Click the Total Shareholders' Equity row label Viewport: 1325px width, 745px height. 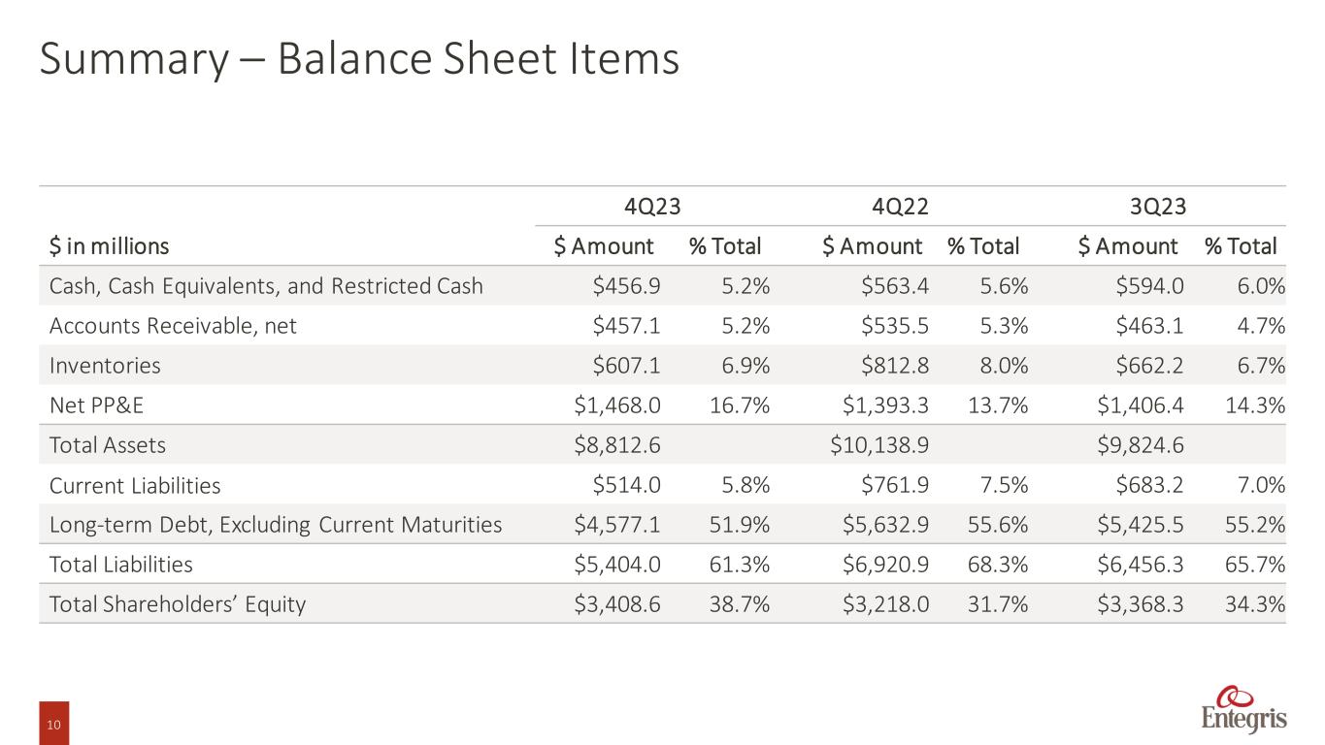(178, 604)
